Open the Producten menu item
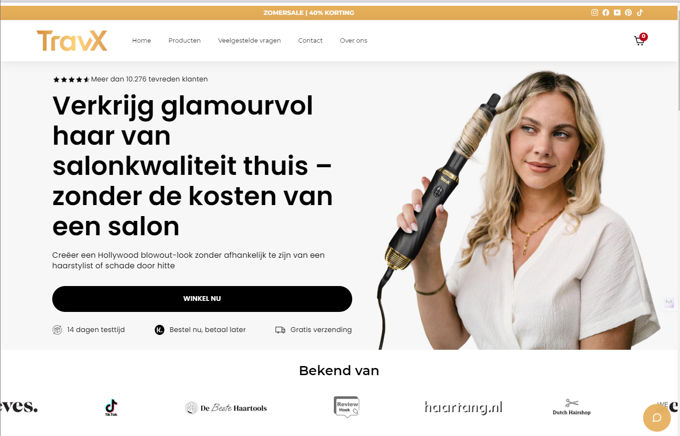The height and width of the screenshot is (436, 680). [184, 41]
